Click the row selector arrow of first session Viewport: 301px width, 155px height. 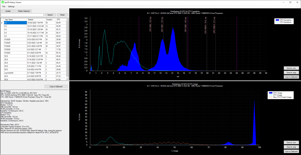(2, 23)
